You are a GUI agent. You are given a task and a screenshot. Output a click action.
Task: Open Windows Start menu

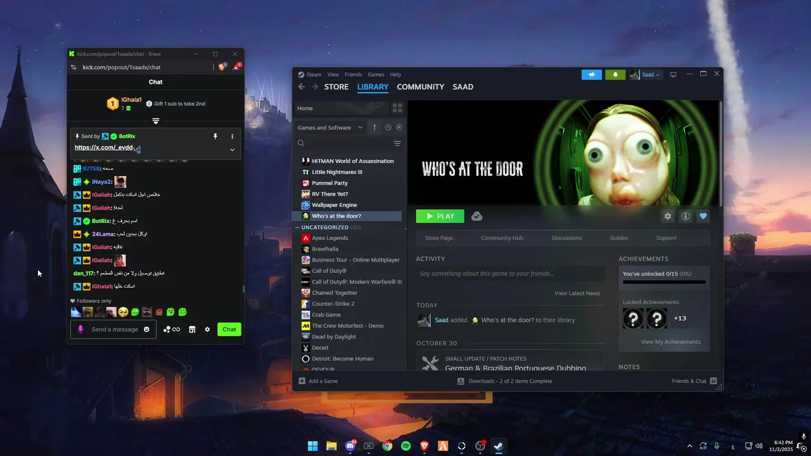(x=312, y=446)
